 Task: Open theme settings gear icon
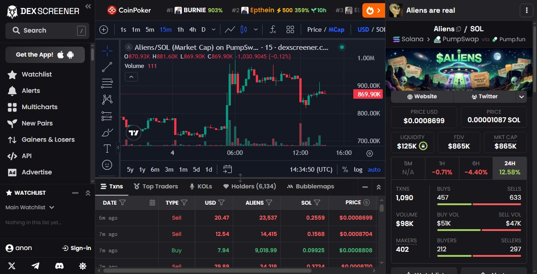coord(83,266)
